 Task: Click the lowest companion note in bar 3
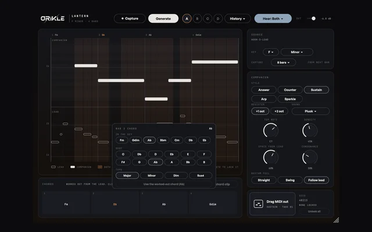pos(156,99)
